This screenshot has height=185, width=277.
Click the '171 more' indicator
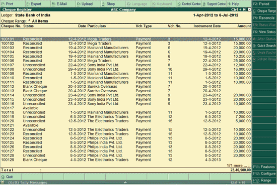click(238, 165)
